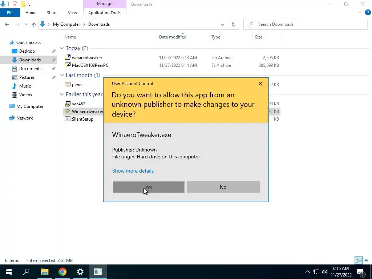Image resolution: width=372 pixels, height=279 pixels.
Task: Collapse the ribbon chevron
Action: tap(360, 13)
